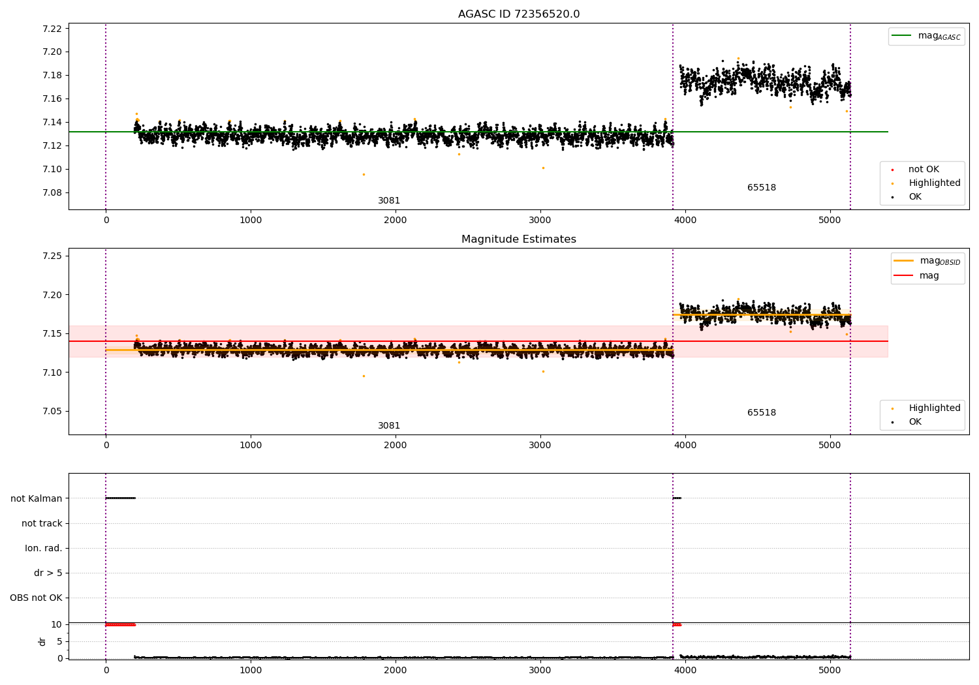The image size is (979, 685).
Task: Click the x-axis tick '2000' in top plot
Action: (x=396, y=221)
